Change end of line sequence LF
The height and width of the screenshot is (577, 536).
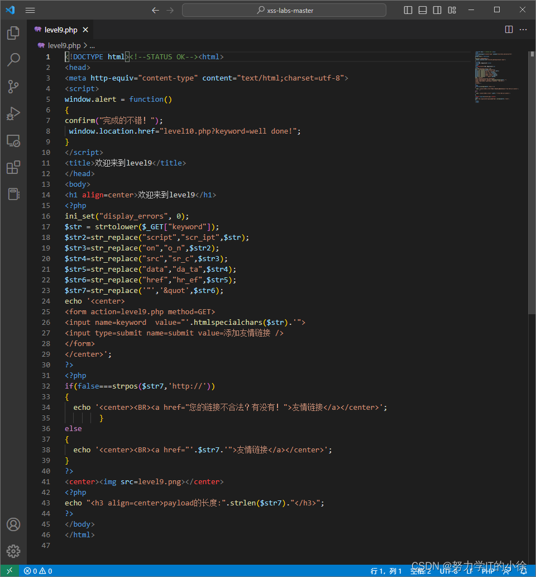point(470,571)
